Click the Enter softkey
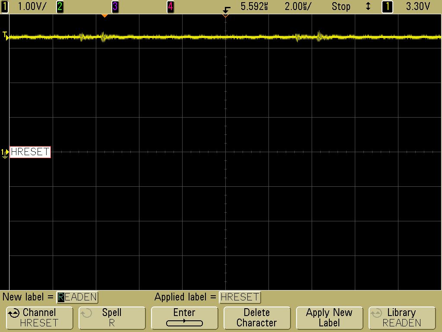This screenshot has width=442, height=332. 184,318
